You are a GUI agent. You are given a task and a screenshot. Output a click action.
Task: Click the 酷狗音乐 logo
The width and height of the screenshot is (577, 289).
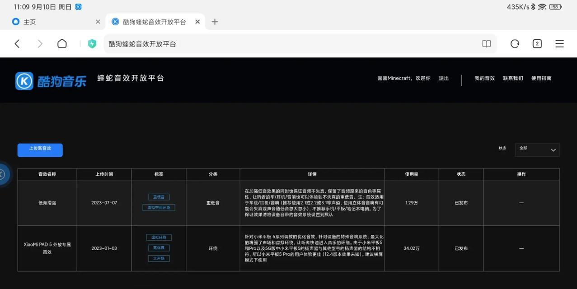click(51, 81)
